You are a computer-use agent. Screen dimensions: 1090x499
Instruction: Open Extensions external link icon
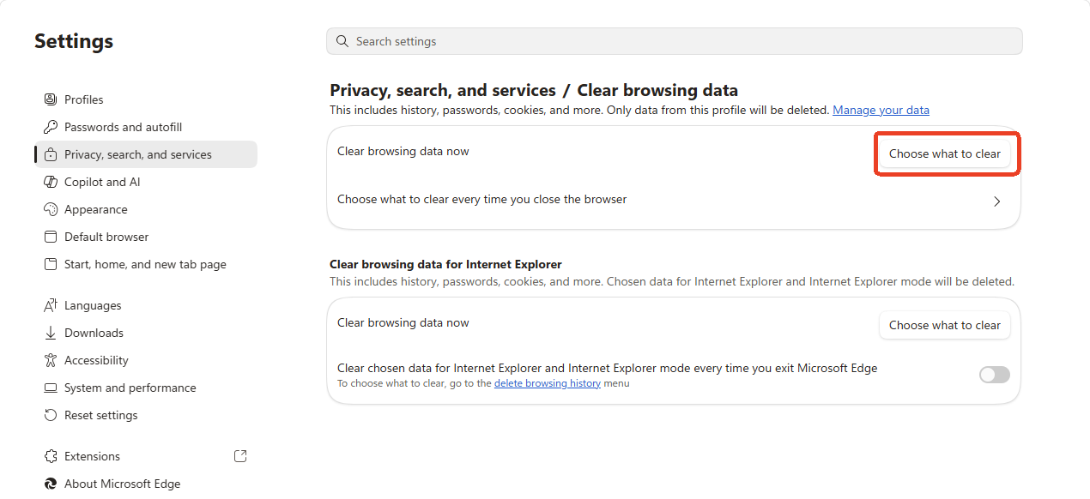(x=240, y=456)
